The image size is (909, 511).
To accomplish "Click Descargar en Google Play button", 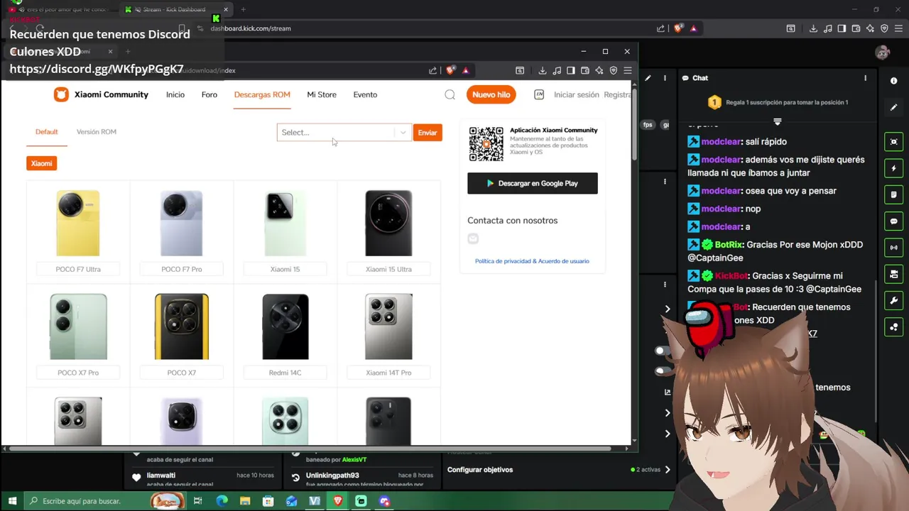I will tap(533, 183).
